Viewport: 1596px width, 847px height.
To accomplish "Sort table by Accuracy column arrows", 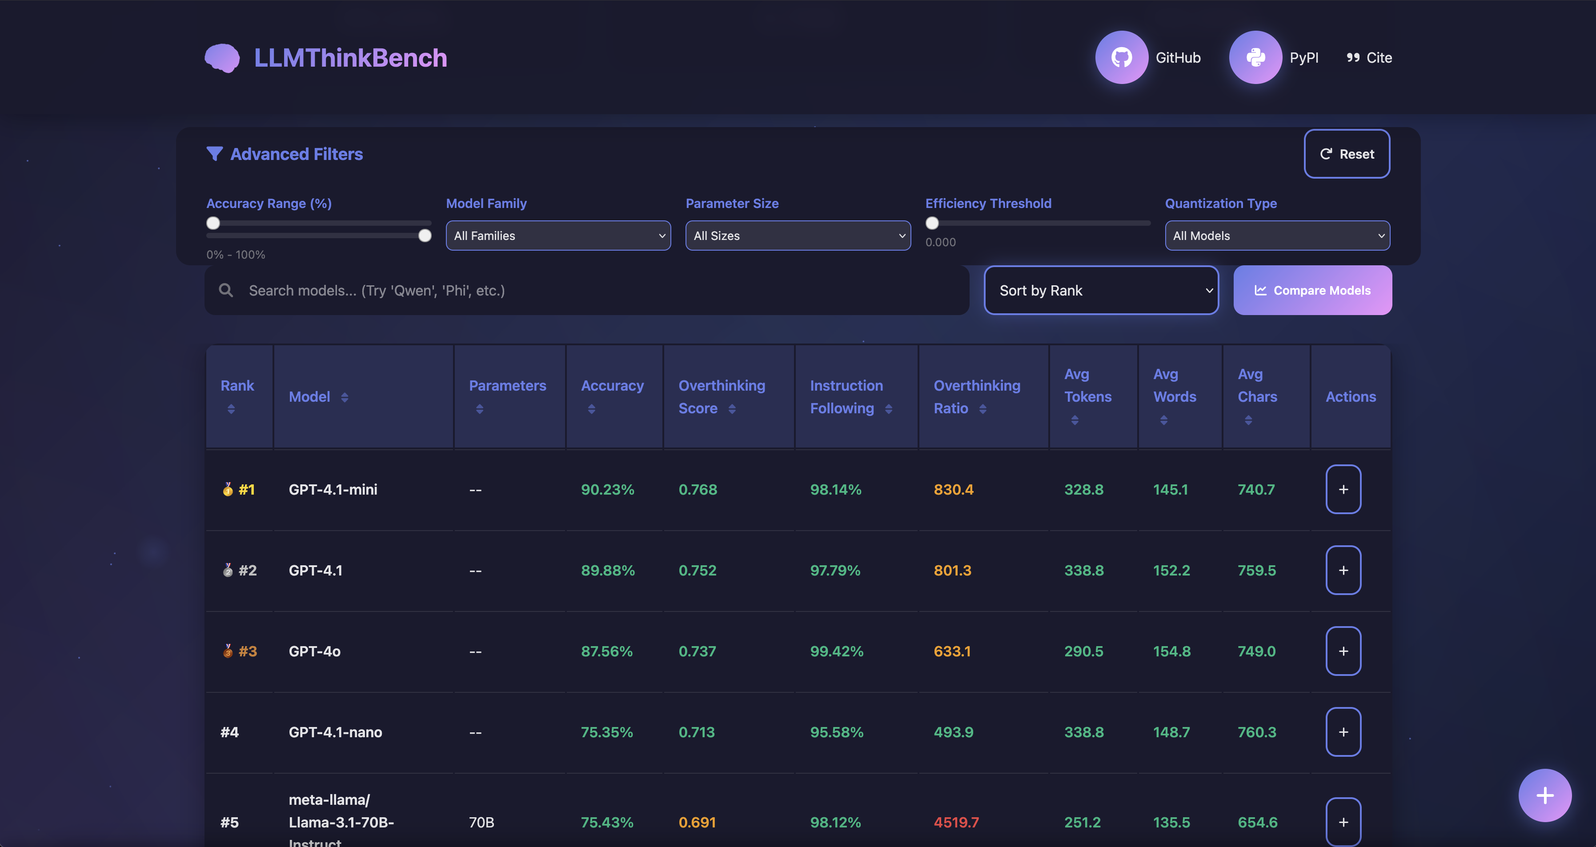I will [x=592, y=409].
